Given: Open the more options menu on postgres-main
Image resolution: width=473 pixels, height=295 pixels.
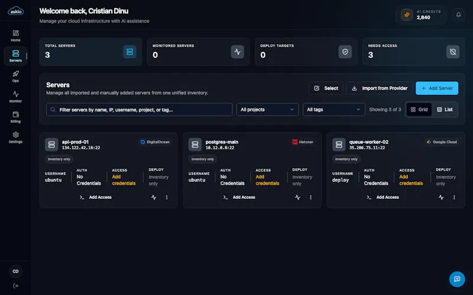Looking at the screenshot, I should point(310,198).
